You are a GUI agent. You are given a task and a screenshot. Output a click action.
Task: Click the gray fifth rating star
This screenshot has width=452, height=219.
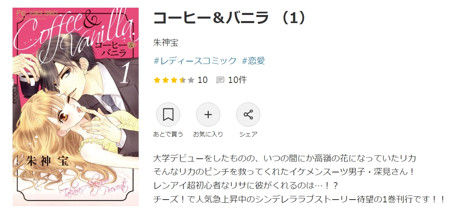[191, 80]
